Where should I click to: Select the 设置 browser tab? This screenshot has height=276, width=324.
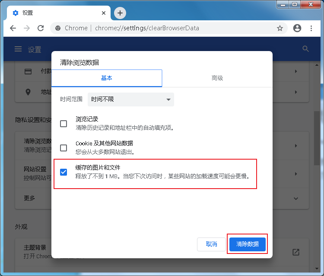pos(59,13)
